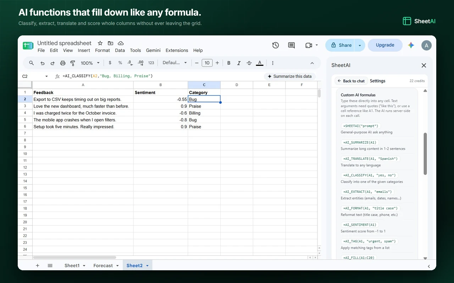The height and width of the screenshot is (283, 454).
Task: Click the Upgrade button
Action: (385, 45)
